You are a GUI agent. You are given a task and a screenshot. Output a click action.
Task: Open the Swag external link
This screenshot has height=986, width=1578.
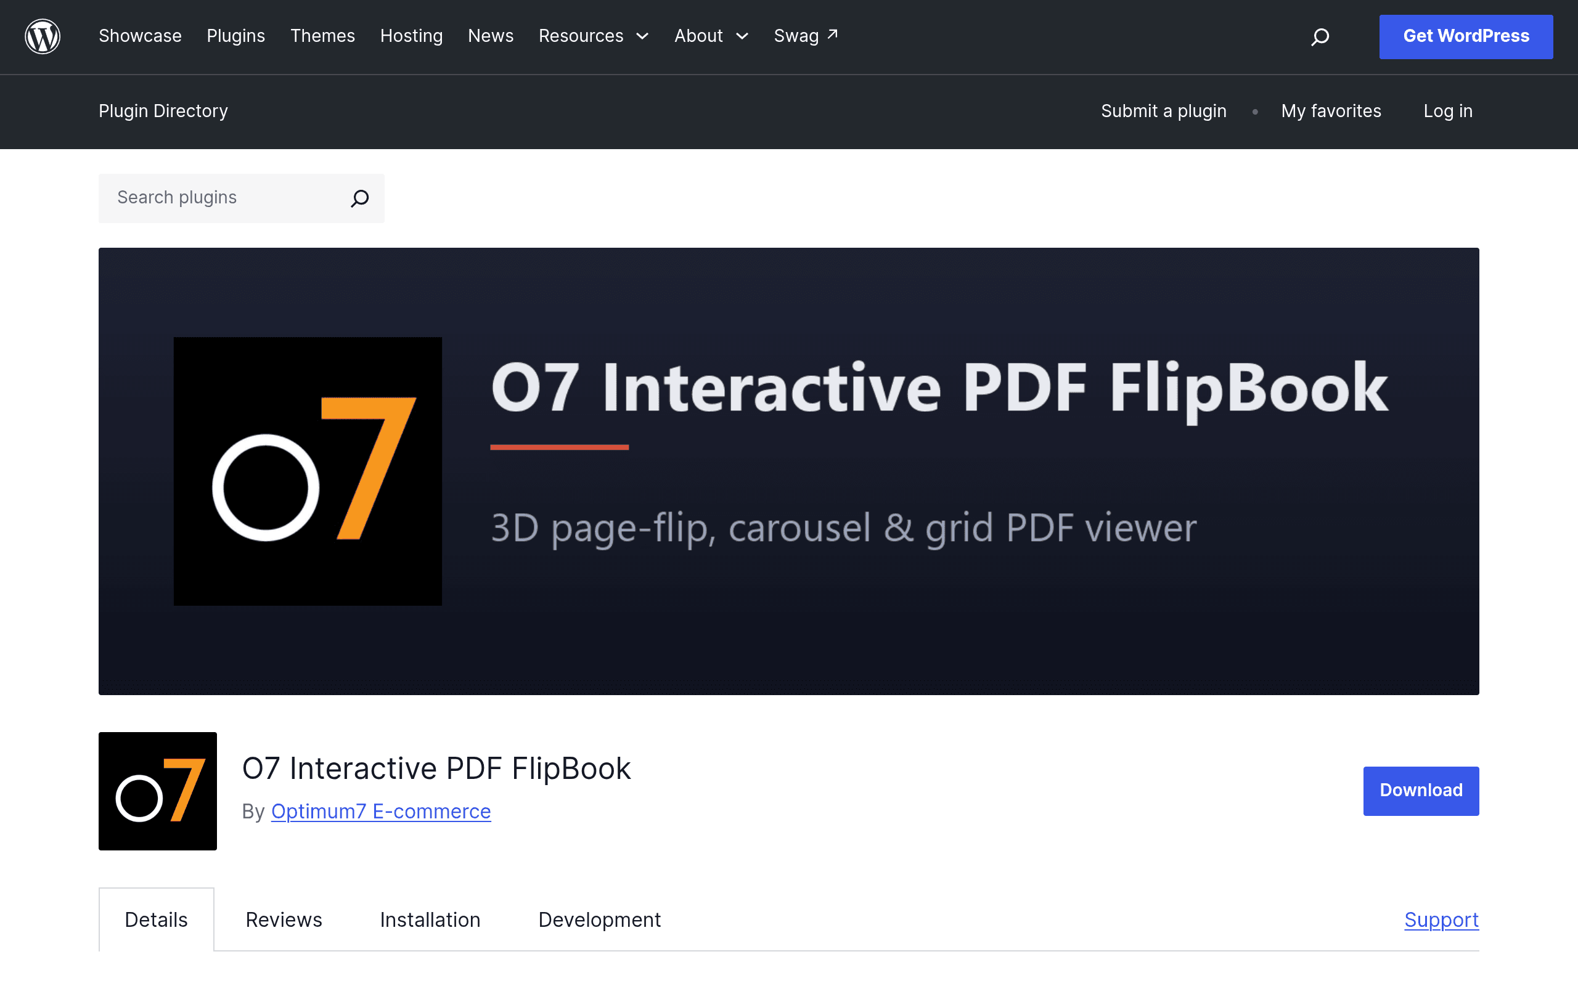pyautogui.click(x=806, y=36)
